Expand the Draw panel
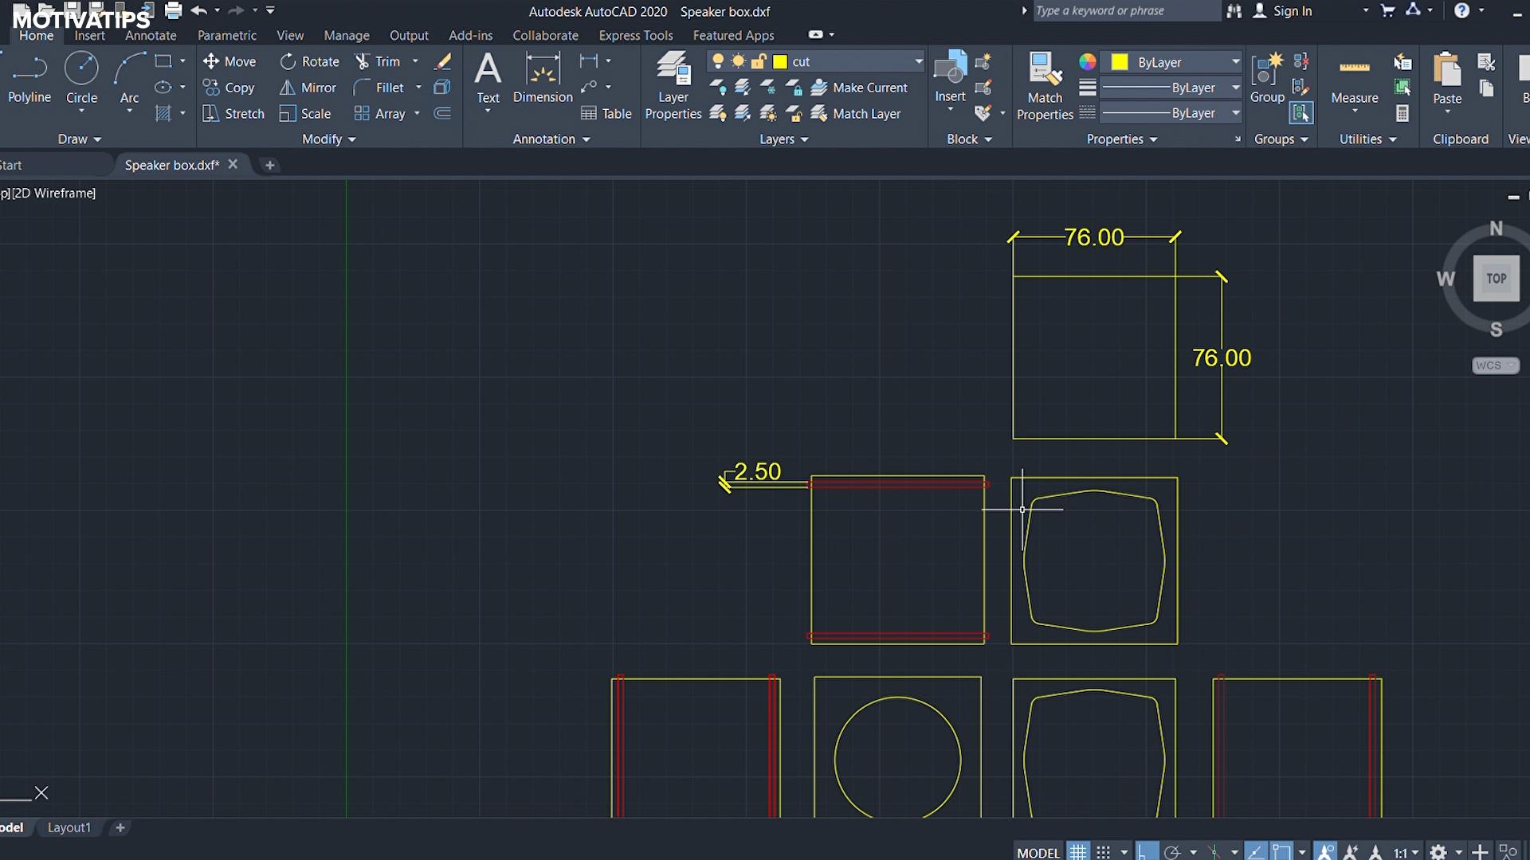 coord(80,139)
